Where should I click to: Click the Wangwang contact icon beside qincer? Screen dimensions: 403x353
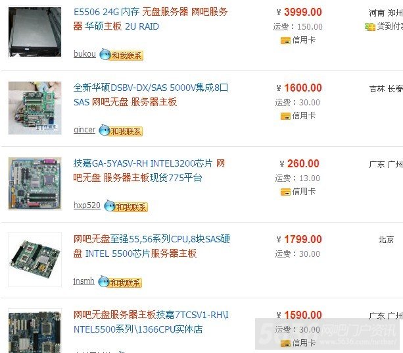(120, 130)
